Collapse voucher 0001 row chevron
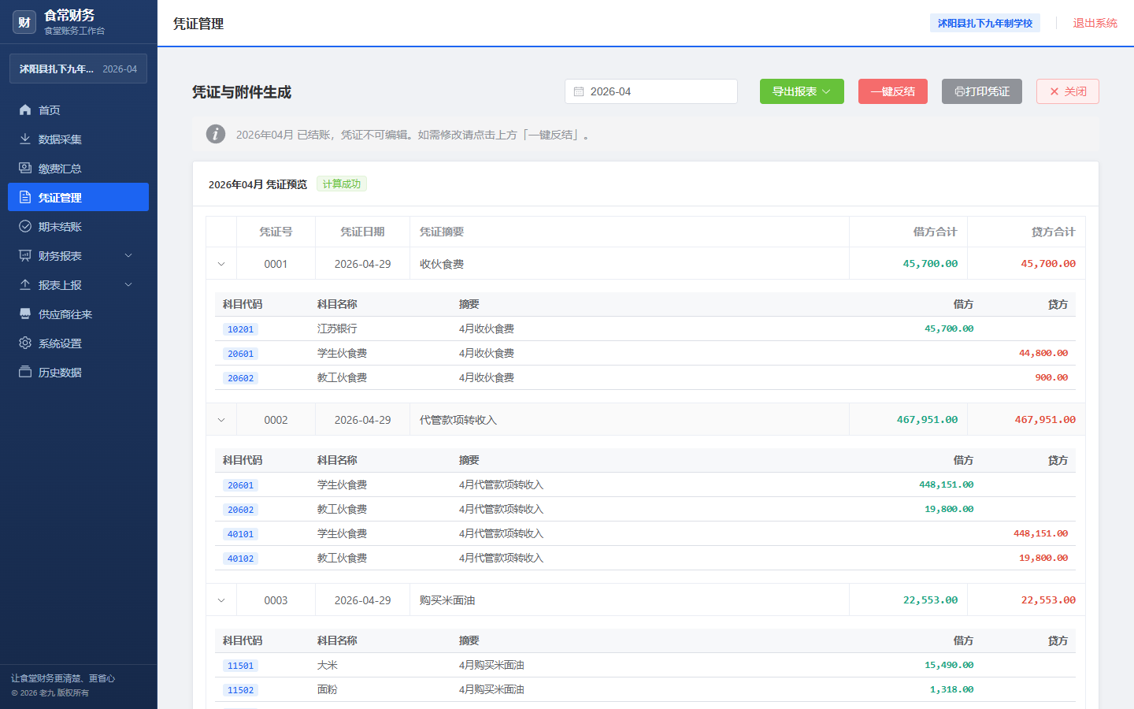The width and height of the screenshot is (1134, 709). click(x=221, y=264)
